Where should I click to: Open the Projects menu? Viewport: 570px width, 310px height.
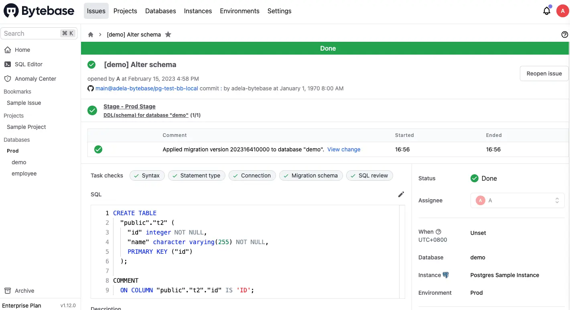(125, 11)
